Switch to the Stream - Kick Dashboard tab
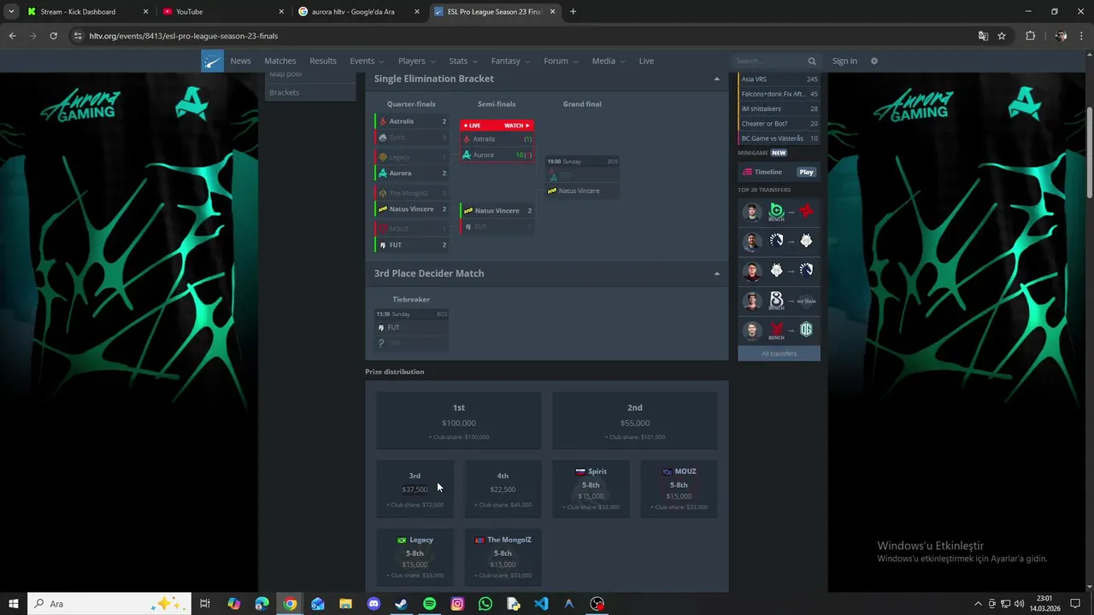 click(88, 12)
